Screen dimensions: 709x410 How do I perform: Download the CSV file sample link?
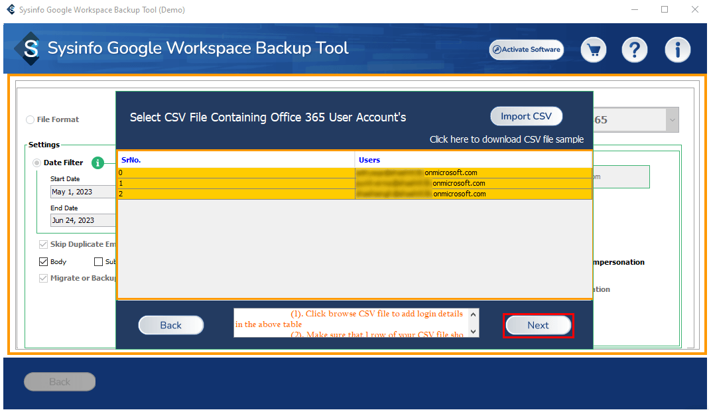507,139
